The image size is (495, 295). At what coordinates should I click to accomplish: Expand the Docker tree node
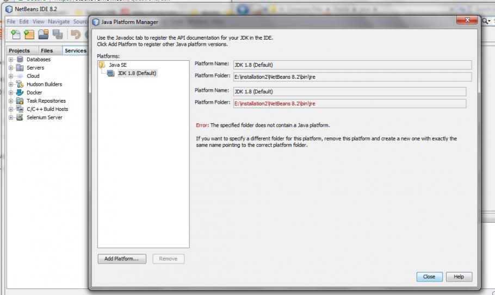11,93
